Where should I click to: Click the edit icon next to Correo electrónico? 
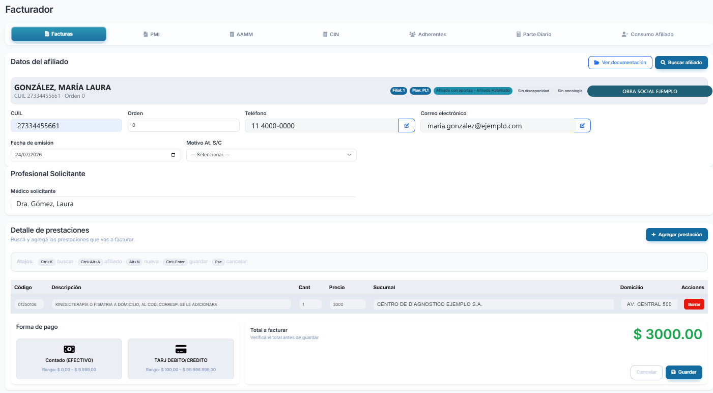coord(582,125)
